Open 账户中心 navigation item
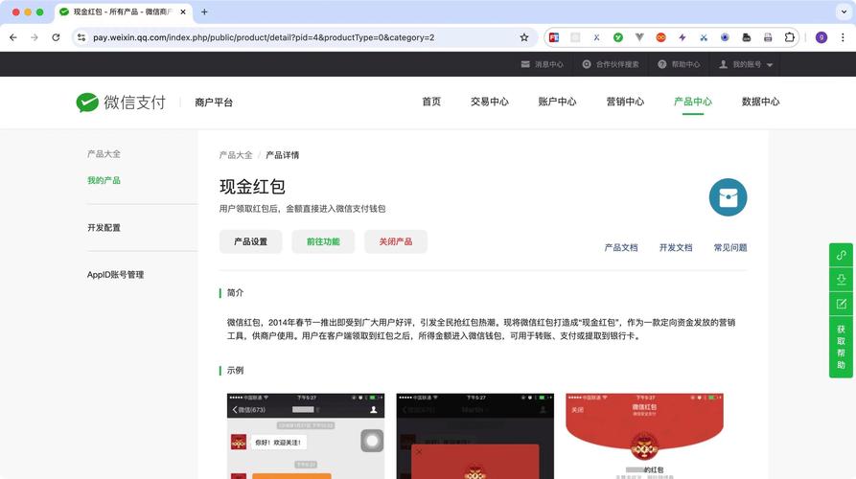This screenshot has width=856, height=479. [x=557, y=102]
